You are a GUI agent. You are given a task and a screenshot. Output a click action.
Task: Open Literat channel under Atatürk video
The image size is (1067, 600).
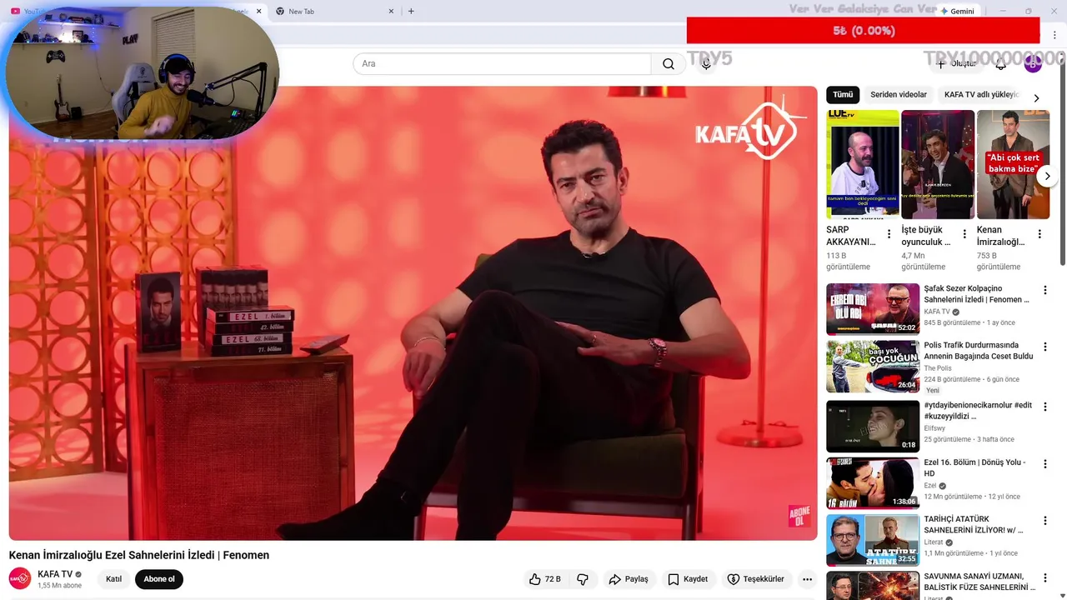click(x=934, y=542)
